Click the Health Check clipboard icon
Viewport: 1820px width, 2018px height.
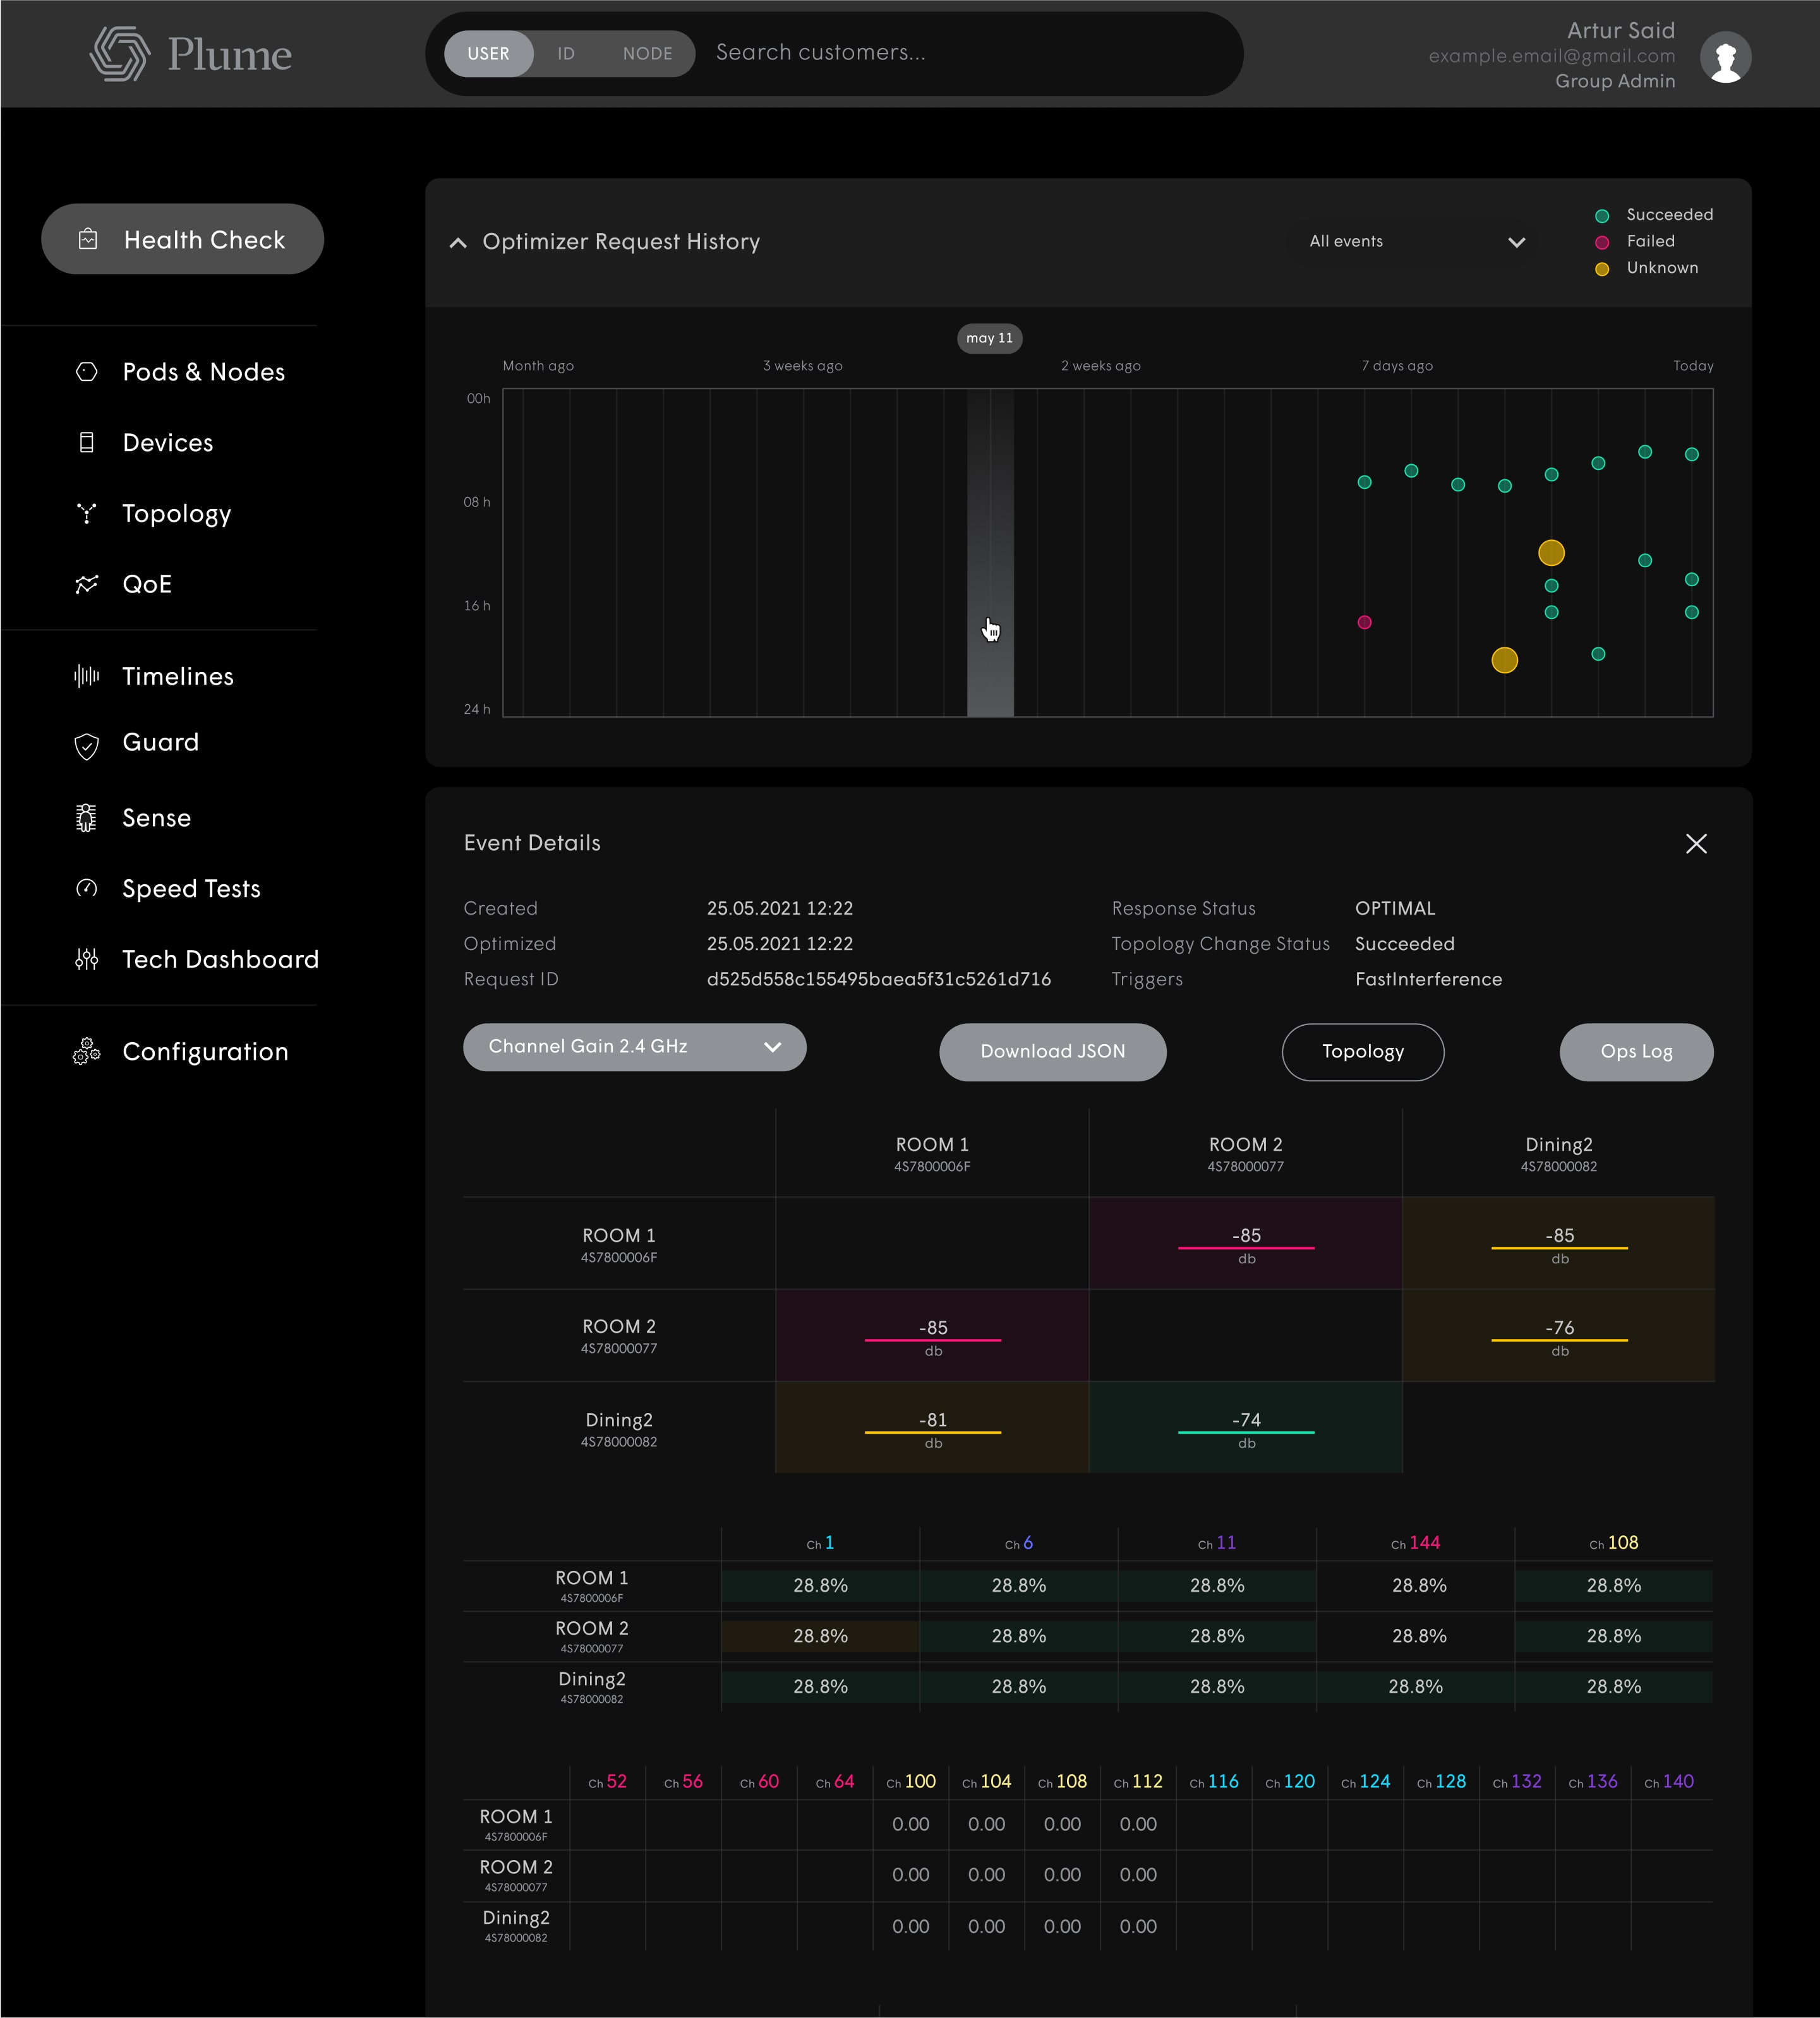click(88, 239)
